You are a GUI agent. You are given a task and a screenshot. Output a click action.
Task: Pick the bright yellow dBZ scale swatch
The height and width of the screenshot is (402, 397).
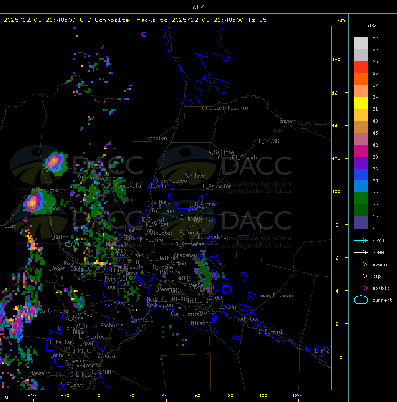(x=361, y=103)
